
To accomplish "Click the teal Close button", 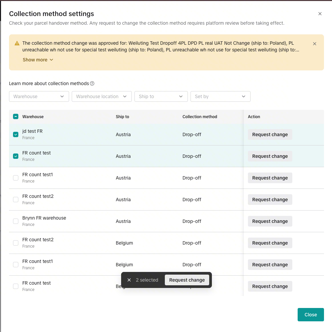I will tap(311, 315).
